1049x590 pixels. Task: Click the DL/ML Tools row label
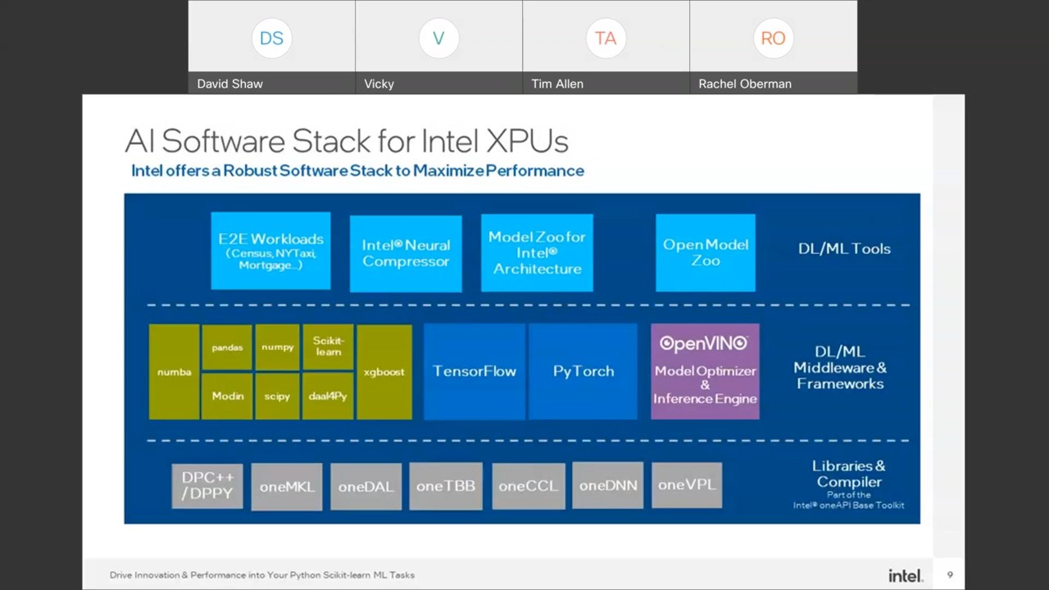click(844, 248)
